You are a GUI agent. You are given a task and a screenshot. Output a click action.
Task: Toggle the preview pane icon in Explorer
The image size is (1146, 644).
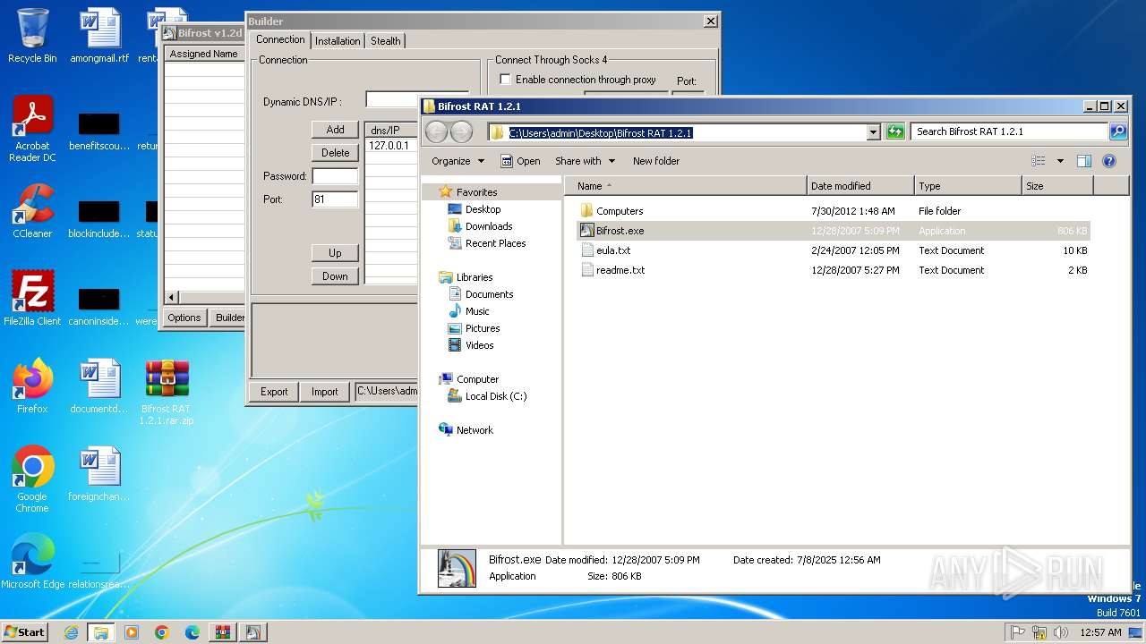click(1084, 161)
